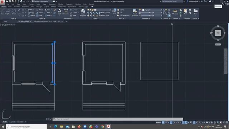Viewport: 229px width, 129px height.
Task: Click Match Layer
Action: click(x=104, y=15)
